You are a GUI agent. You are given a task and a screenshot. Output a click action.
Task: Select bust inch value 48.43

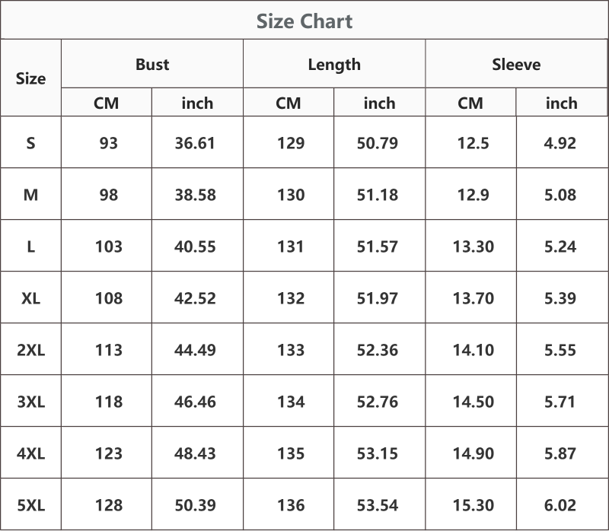tap(195, 453)
